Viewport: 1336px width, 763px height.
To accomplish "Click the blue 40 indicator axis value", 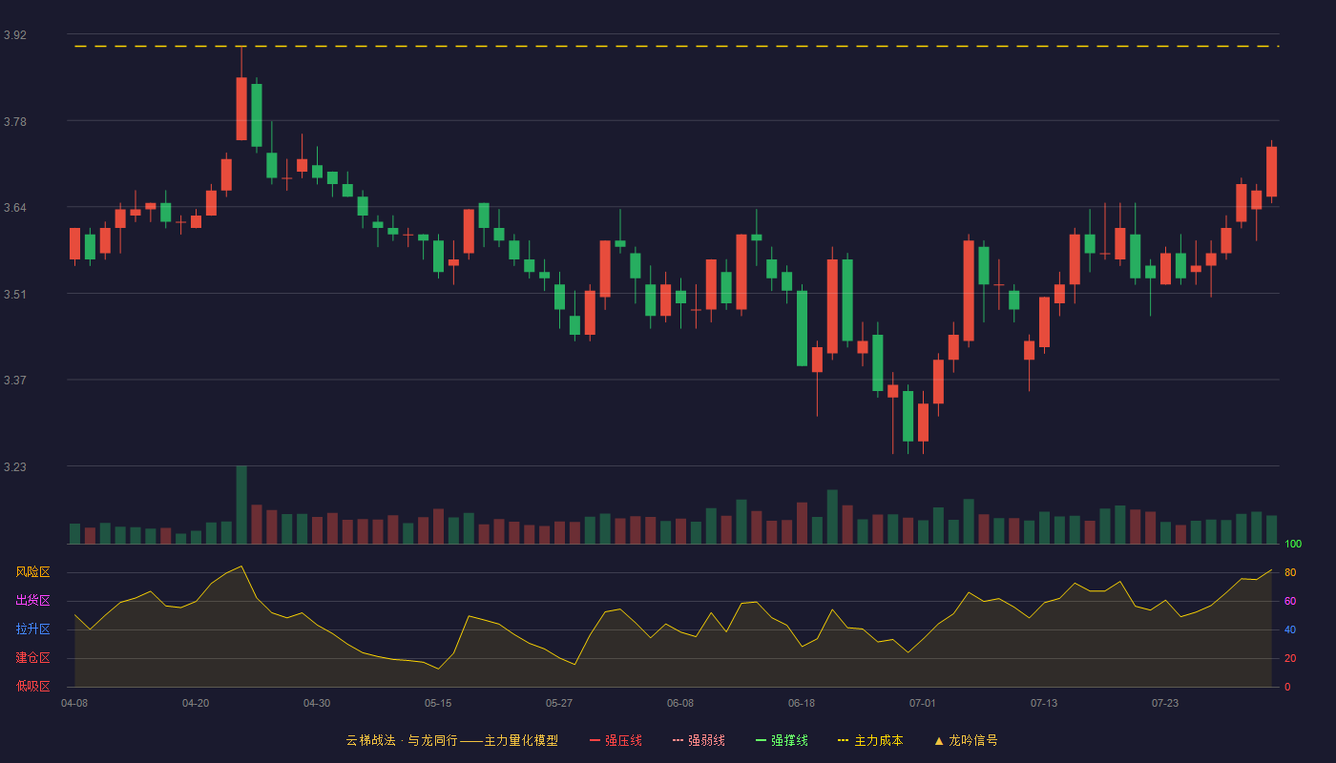I will tap(1290, 629).
